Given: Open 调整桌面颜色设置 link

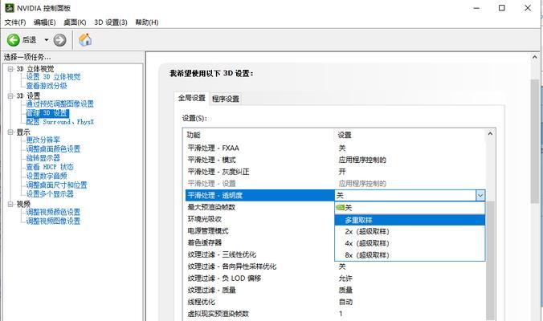Looking at the screenshot, I should tap(53, 148).
